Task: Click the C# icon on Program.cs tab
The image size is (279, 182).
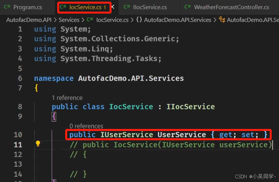Action: pyautogui.click(x=7, y=7)
